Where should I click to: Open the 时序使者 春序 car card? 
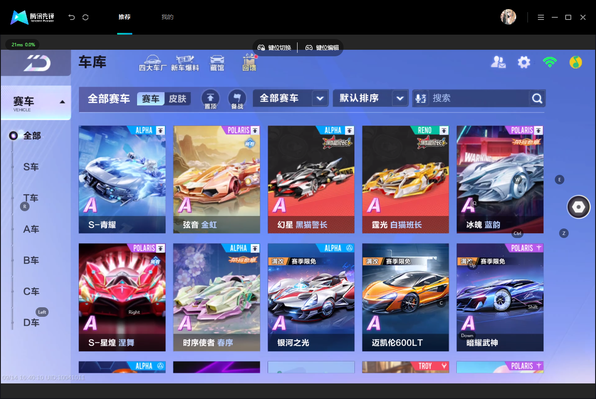tap(216, 297)
